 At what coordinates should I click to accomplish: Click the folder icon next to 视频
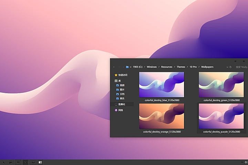(x=117, y=85)
